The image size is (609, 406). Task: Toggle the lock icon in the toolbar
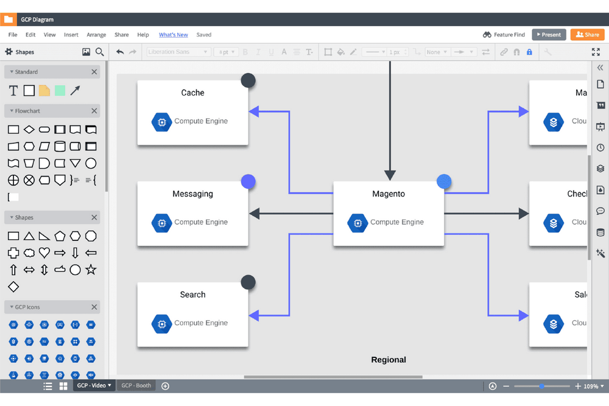(x=529, y=52)
